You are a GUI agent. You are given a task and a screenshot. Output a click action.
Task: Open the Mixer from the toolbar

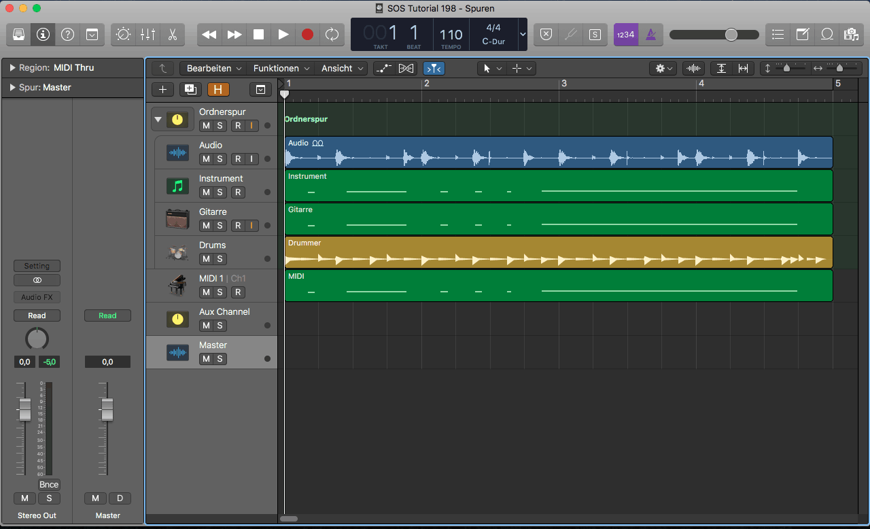[x=147, y=35]
